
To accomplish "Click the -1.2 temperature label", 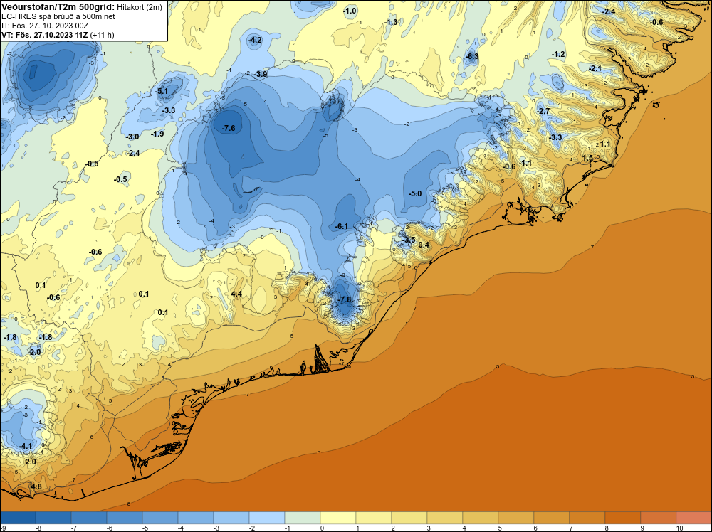I will pos(558,55).
